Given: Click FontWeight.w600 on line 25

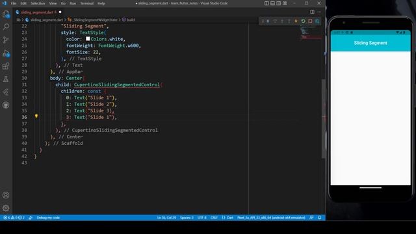Looking at the screenshot, I should click(x=118, y=45).
